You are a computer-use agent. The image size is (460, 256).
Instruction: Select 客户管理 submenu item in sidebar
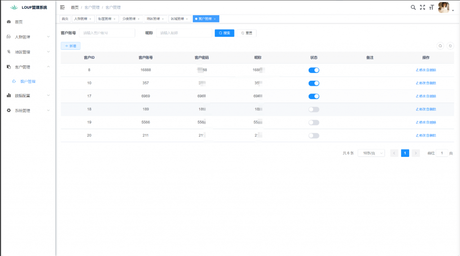[x=28, y=82]
